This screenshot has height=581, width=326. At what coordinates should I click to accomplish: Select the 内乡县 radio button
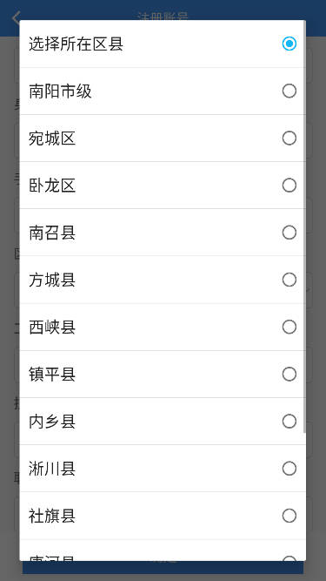[x=289, y=422]
